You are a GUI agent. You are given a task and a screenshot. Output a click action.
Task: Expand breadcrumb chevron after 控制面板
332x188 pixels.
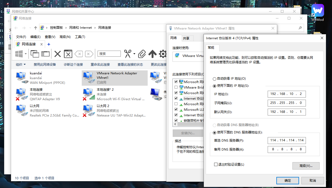click(66, 28)
